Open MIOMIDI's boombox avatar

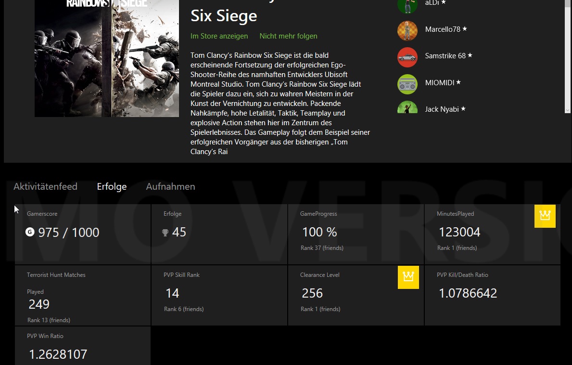(x=407, y=84)
